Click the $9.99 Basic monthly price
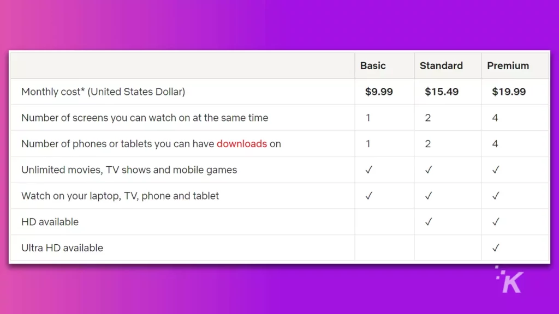 pos(379,92)
